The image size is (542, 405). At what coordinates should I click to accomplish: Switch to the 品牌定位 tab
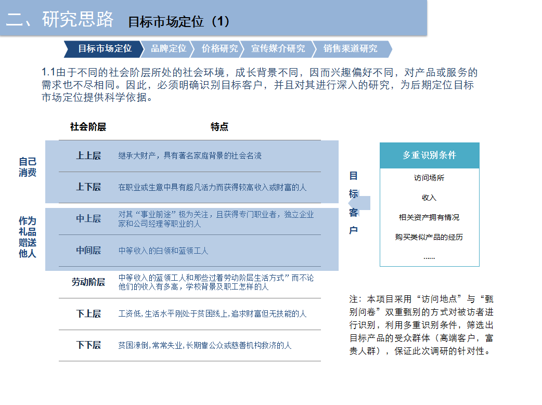click(169, 49)
